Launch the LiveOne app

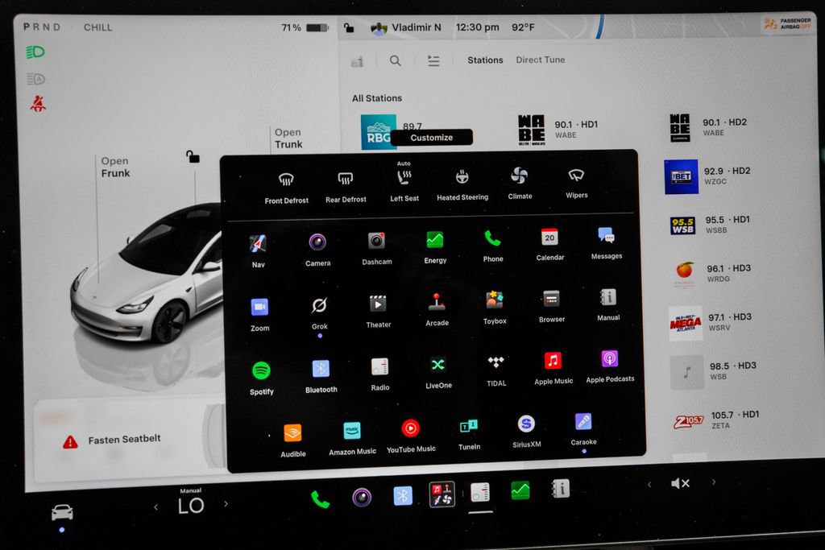(438, 372)
